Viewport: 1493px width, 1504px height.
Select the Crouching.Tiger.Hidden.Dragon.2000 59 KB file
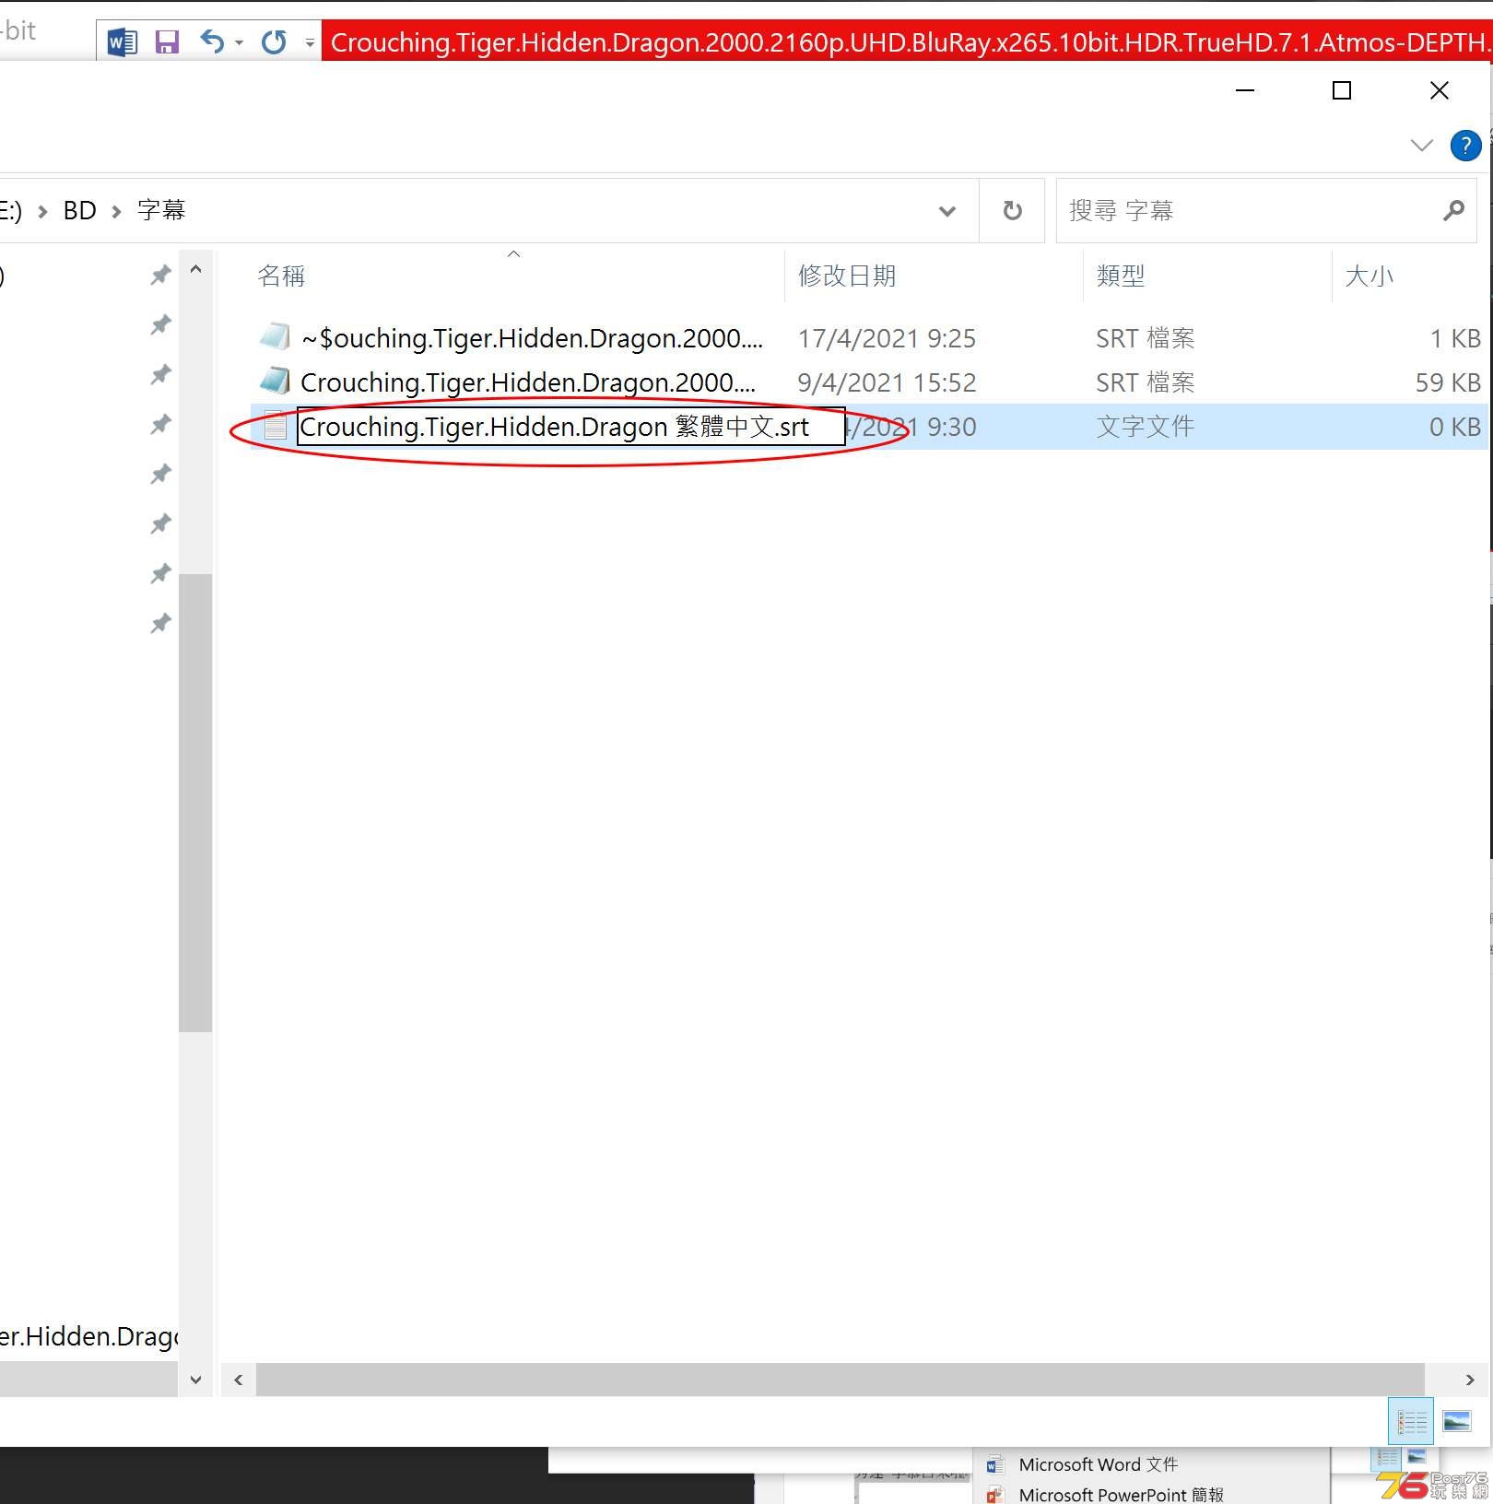(528, 382)
